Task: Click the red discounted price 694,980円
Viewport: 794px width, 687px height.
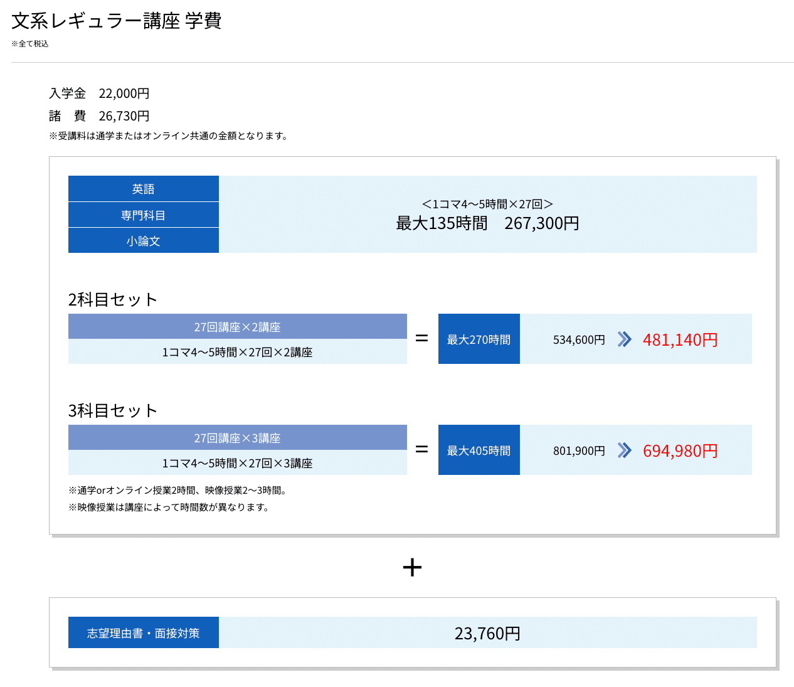Action: point(680,451)
